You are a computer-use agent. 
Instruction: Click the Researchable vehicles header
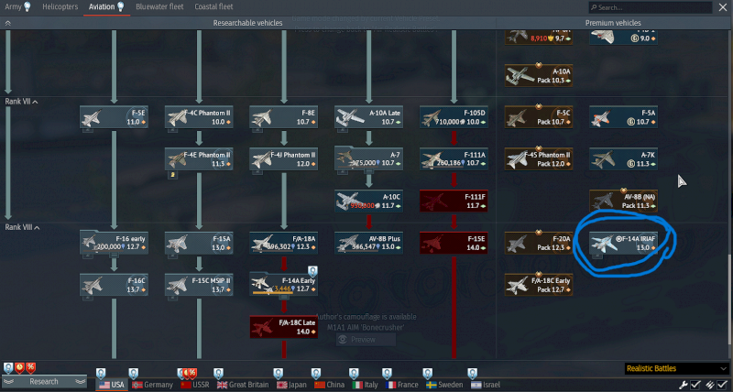point(247,23)
